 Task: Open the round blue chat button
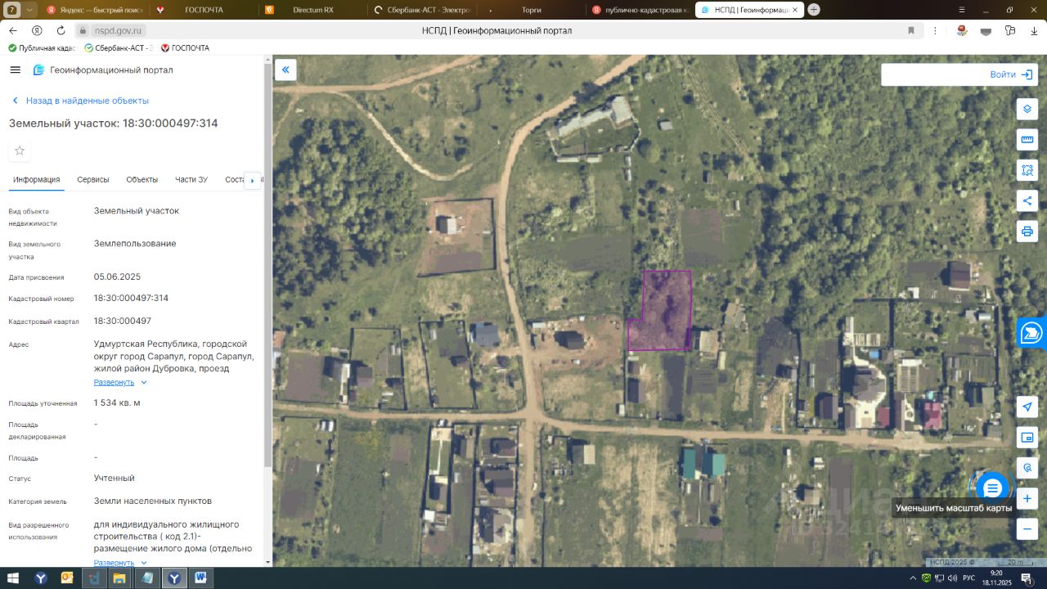click(992, 488)
